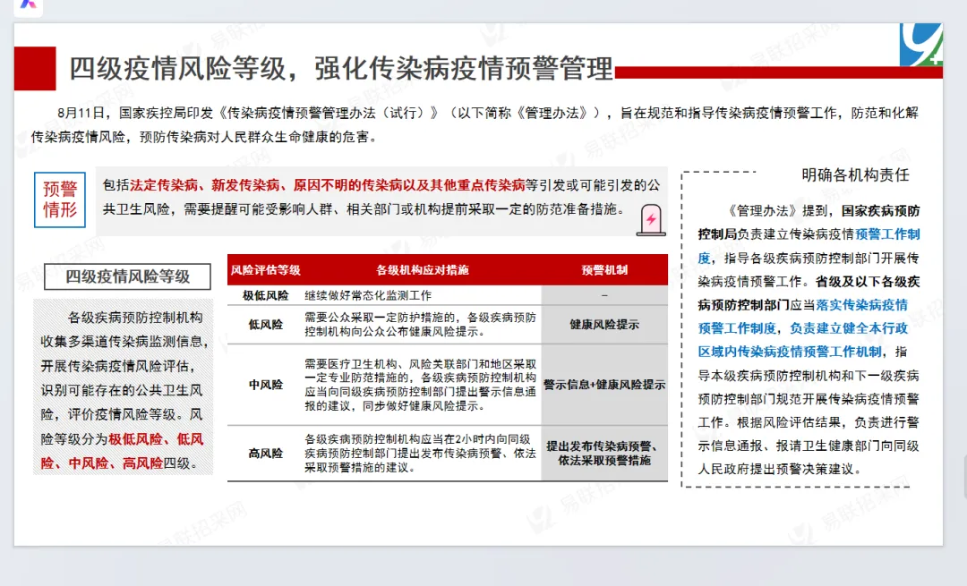The height and width of the screenshot is (586, 967).
Task: Click the blue text 区域内传染病疫情预警工作机制
Action: (790, 352)
